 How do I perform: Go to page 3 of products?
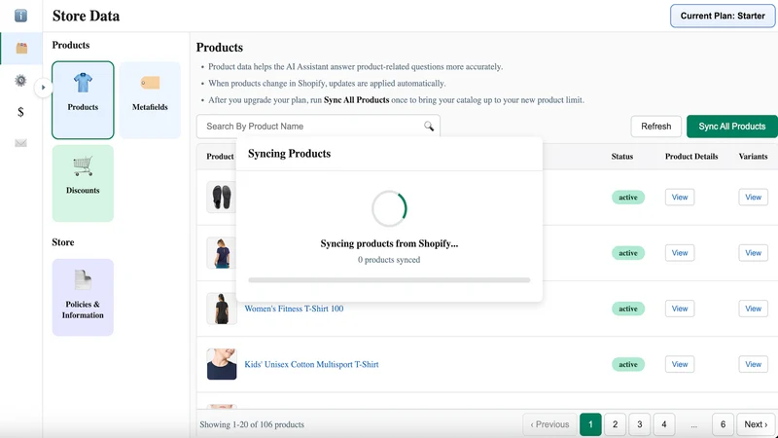[640, 424]
